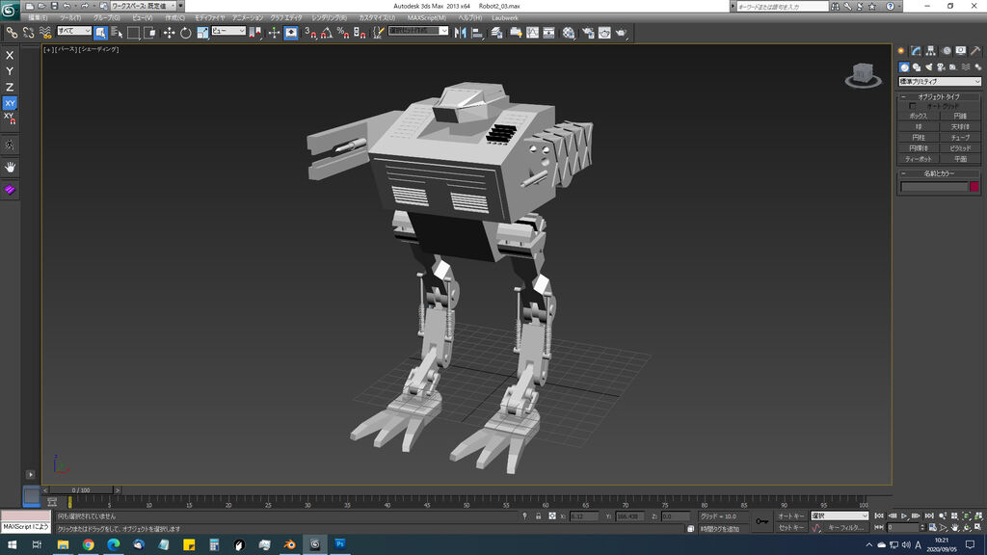Click the teapot Render Production icon
987x555 pixels.
(x=622, y=33)
